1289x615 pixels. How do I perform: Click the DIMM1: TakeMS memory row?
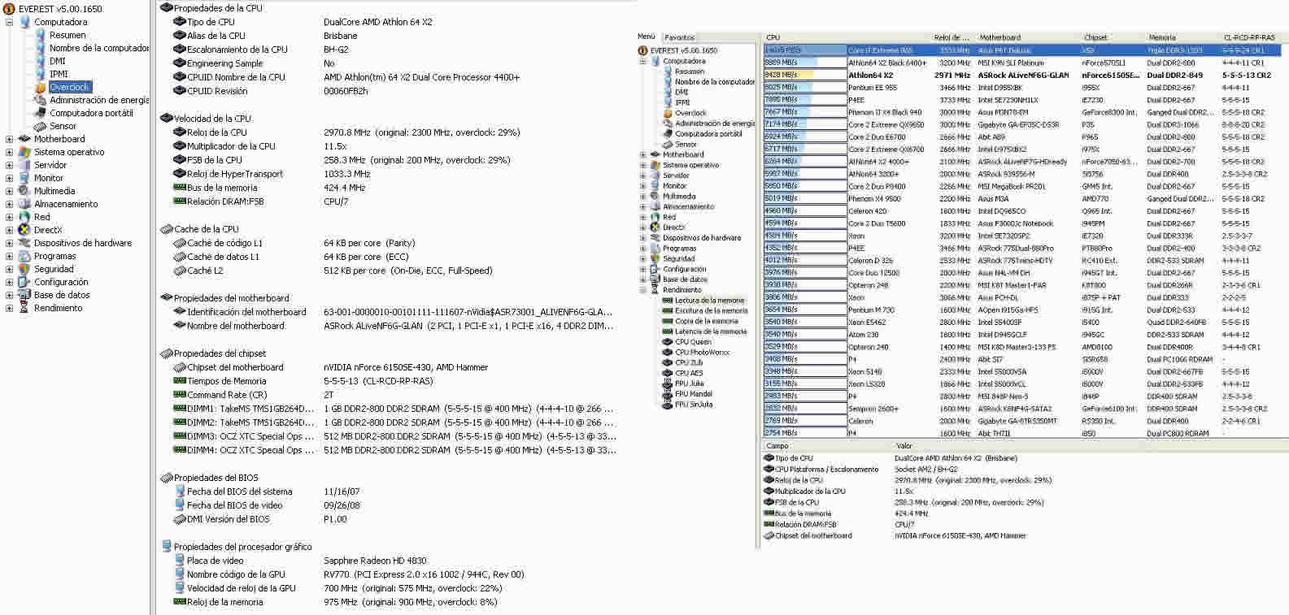(394, 409)
